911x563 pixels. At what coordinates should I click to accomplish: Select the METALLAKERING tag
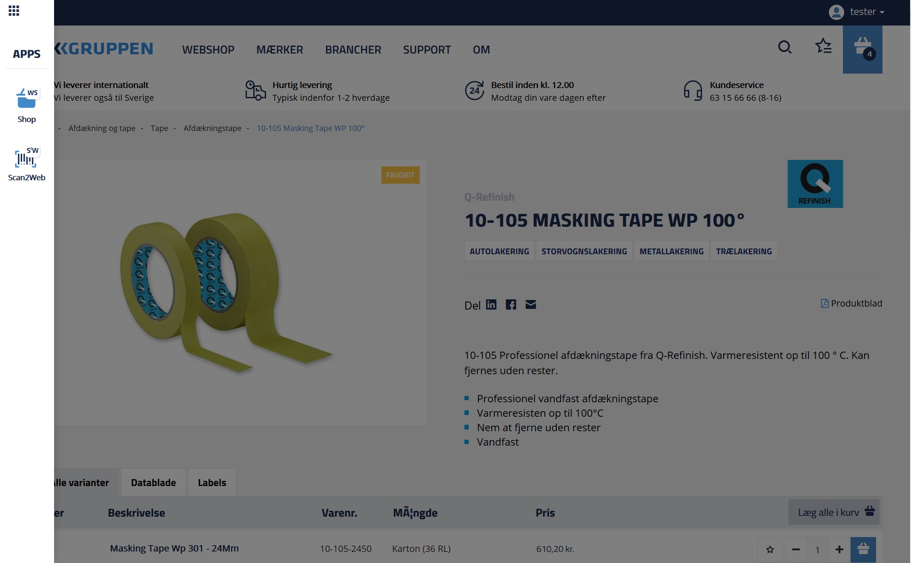click(x=671, y=251)
